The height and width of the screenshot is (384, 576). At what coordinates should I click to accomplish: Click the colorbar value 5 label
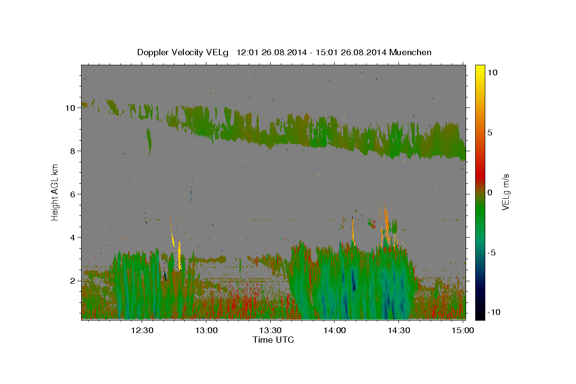click(x=490, y=132)
